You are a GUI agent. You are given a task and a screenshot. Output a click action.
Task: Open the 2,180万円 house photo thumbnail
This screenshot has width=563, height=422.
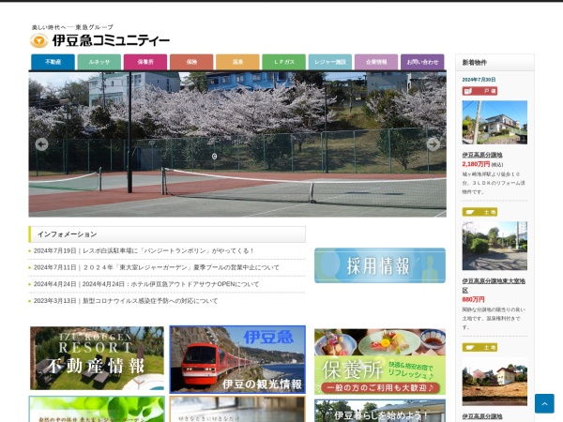495,122
